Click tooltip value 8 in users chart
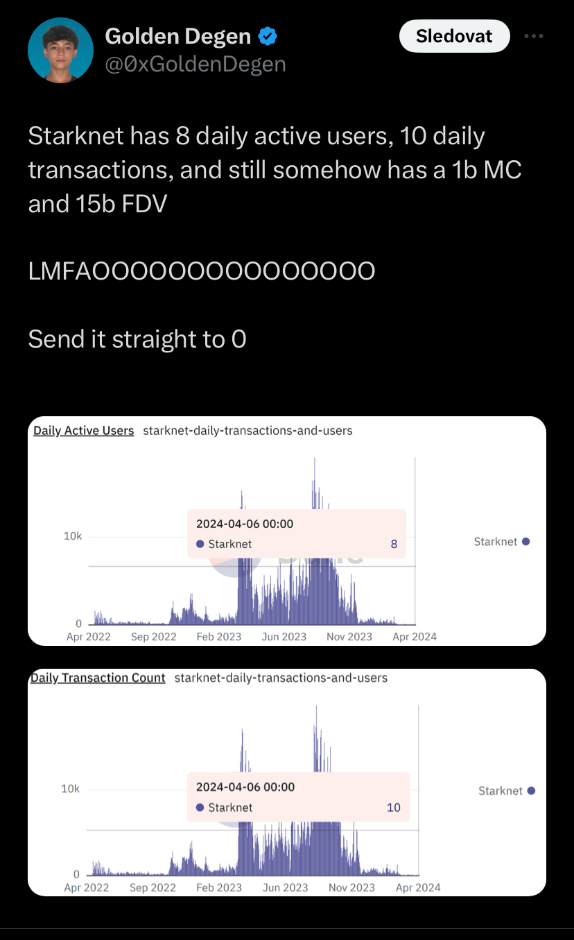 coord(394,545)
